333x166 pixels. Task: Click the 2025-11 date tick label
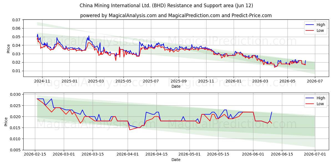pyautogui.click(x=206, y=81)
